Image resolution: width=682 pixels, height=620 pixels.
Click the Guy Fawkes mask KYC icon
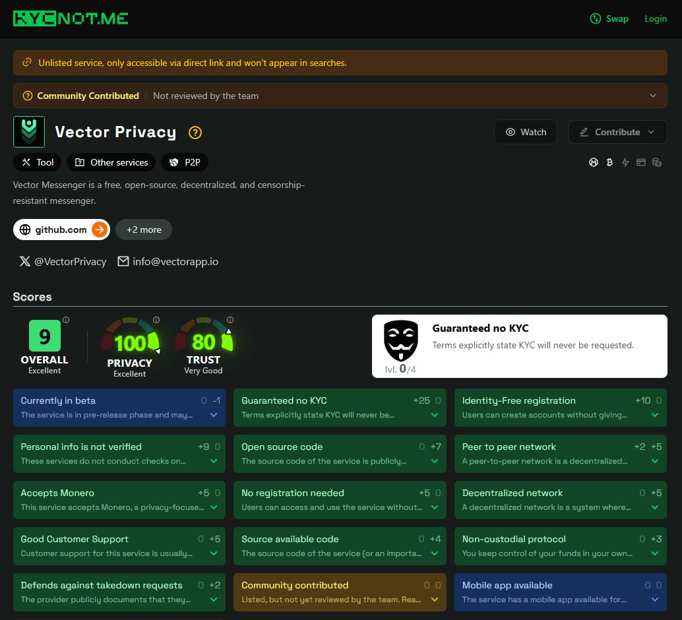click(400, 341)
